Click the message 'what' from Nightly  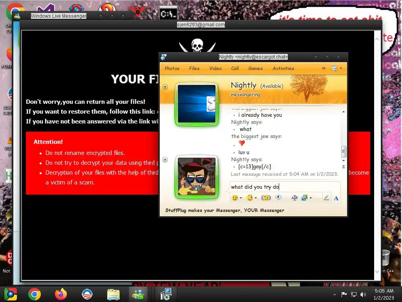[x=246, y=129]
